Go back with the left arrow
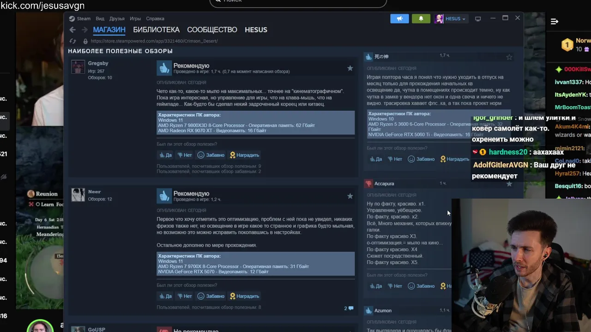 (x=72, y=30)
